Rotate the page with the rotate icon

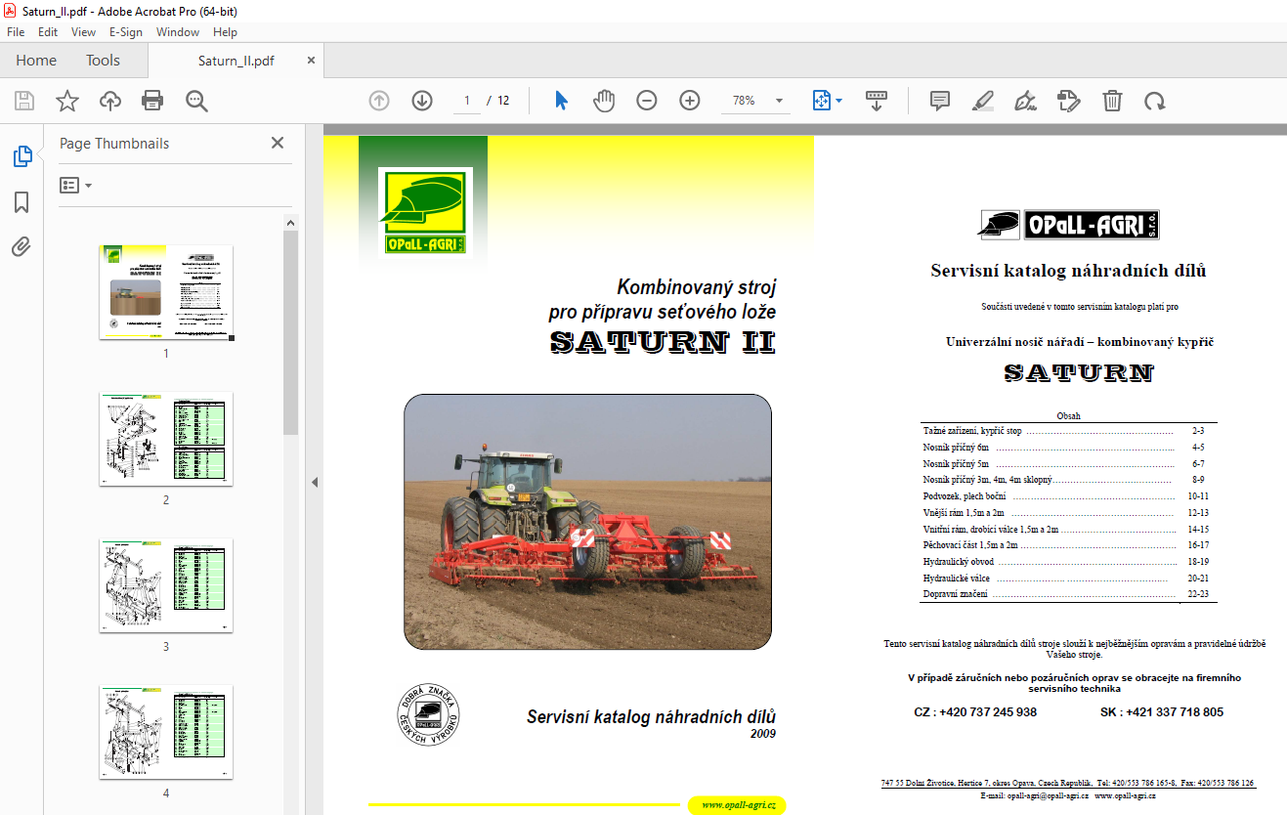(x=1155, y=101)
